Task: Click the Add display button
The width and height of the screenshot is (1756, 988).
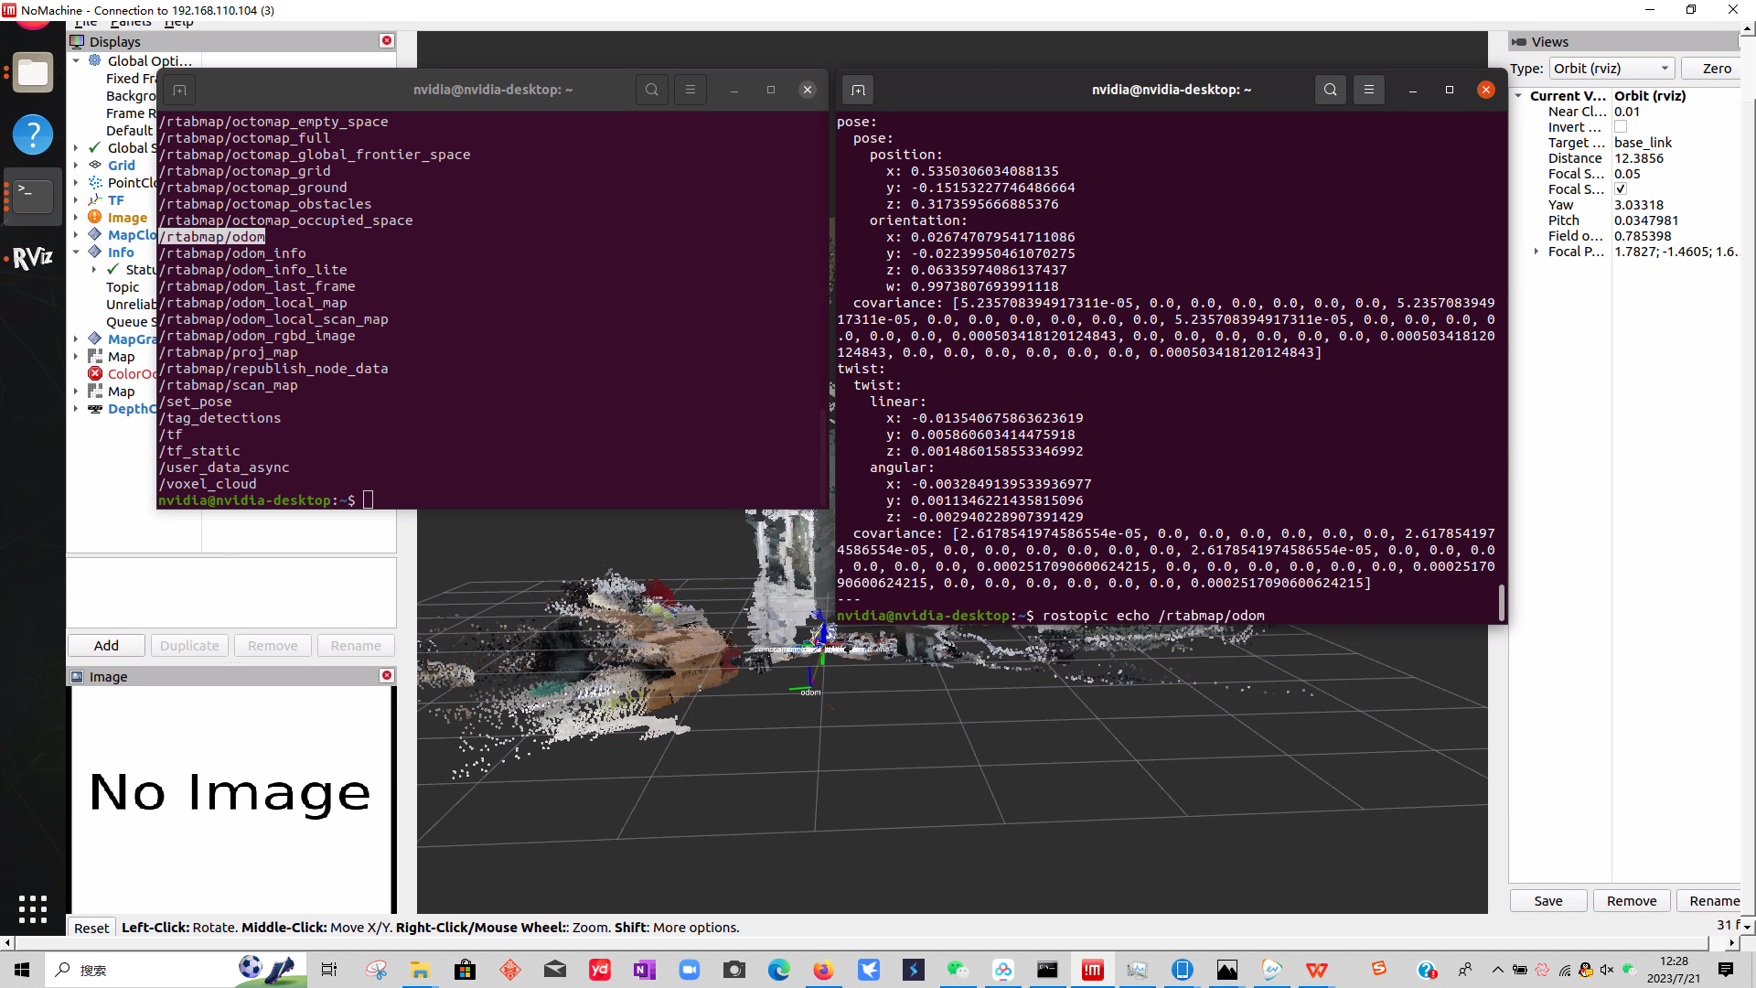Action: pyautogui.click(x=106, y=646)
